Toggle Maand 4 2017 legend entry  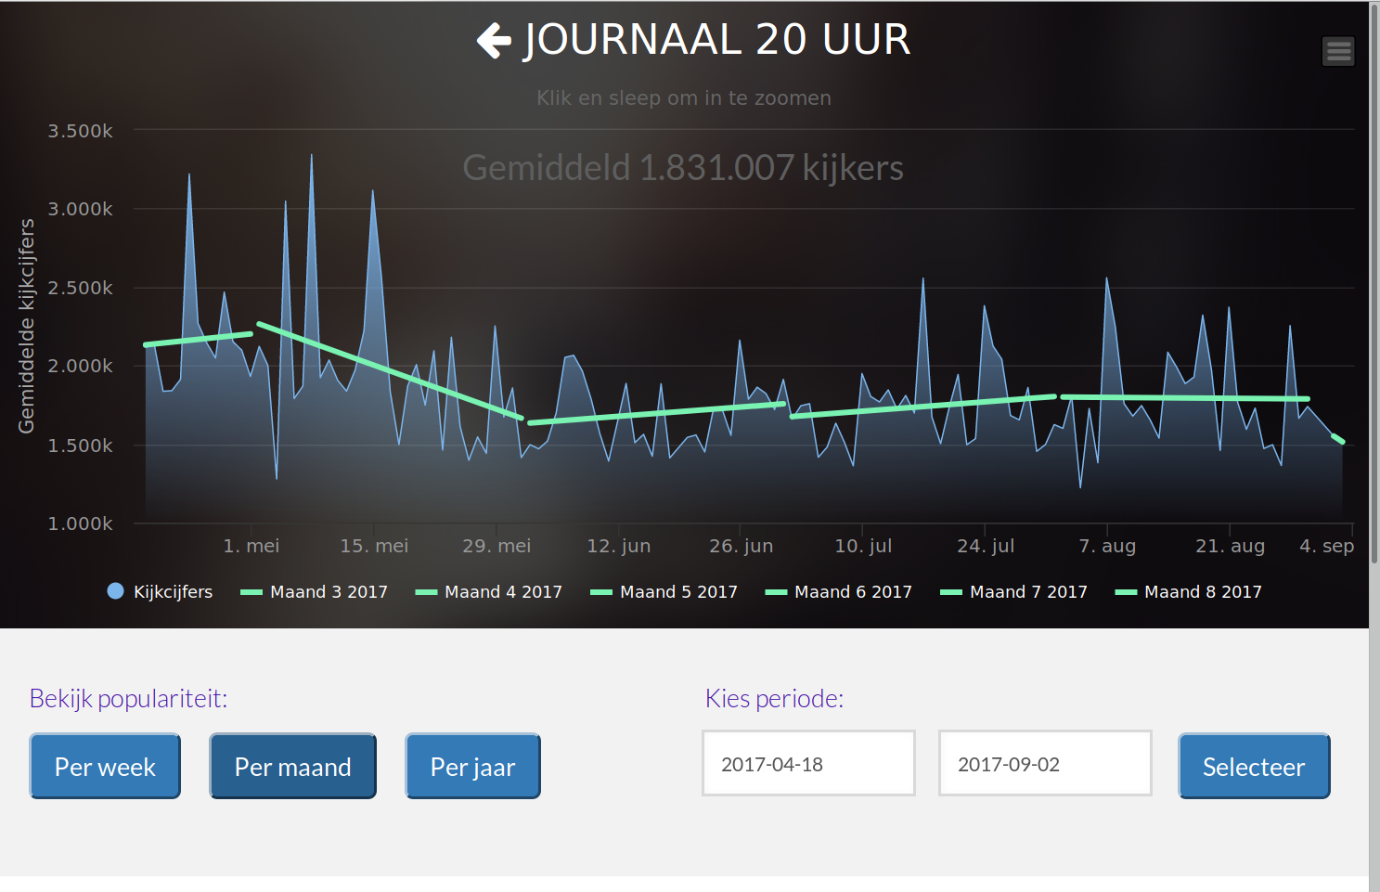[x=503, y=592]
